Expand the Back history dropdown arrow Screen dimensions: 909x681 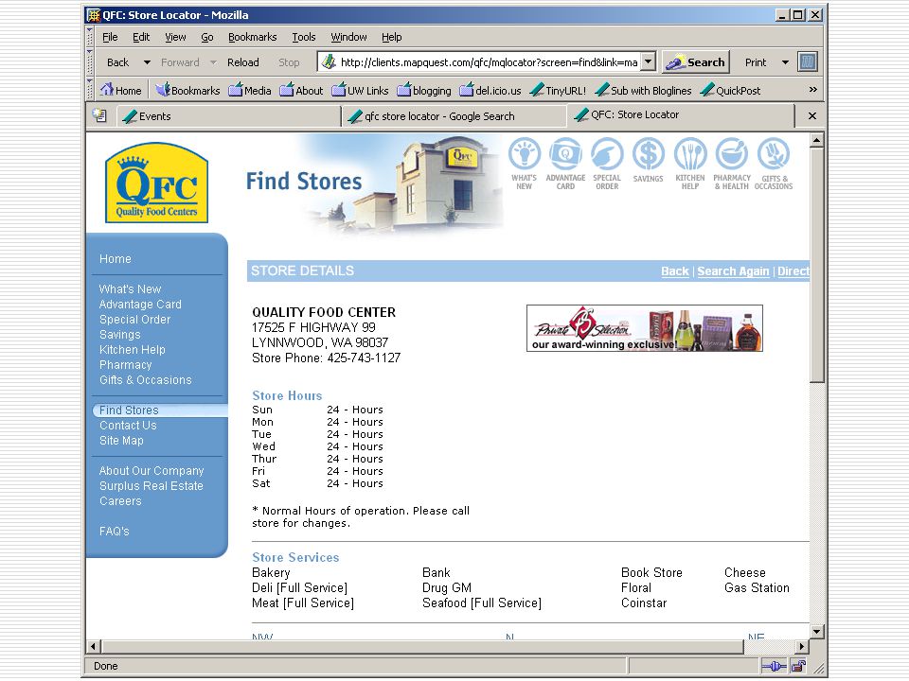coord(147,62)
